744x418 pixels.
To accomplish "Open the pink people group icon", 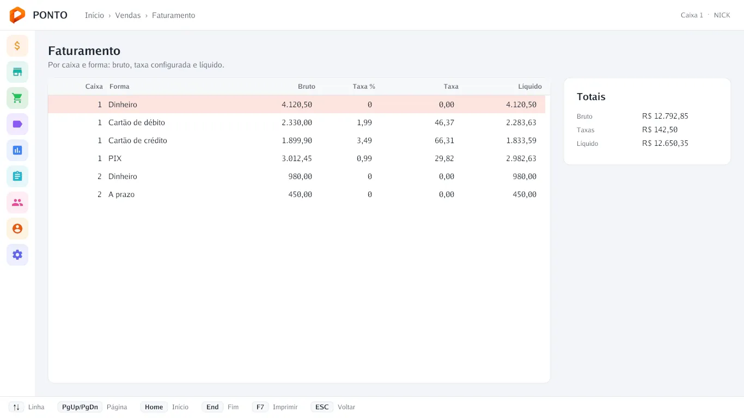I will [x=17, y=202].
